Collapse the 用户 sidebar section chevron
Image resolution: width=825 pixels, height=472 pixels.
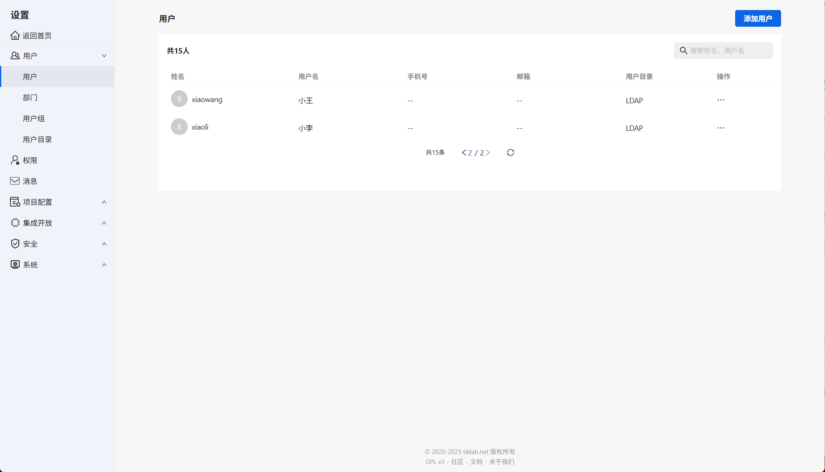pos(104,56)
